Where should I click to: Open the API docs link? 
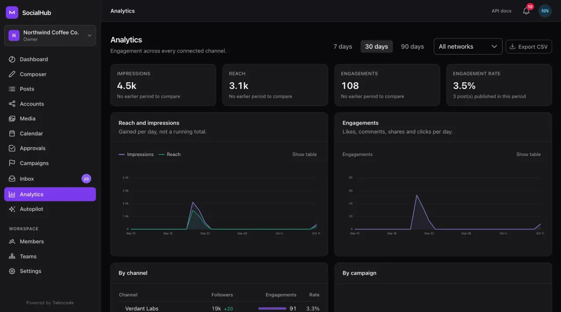tap(501, 11)
